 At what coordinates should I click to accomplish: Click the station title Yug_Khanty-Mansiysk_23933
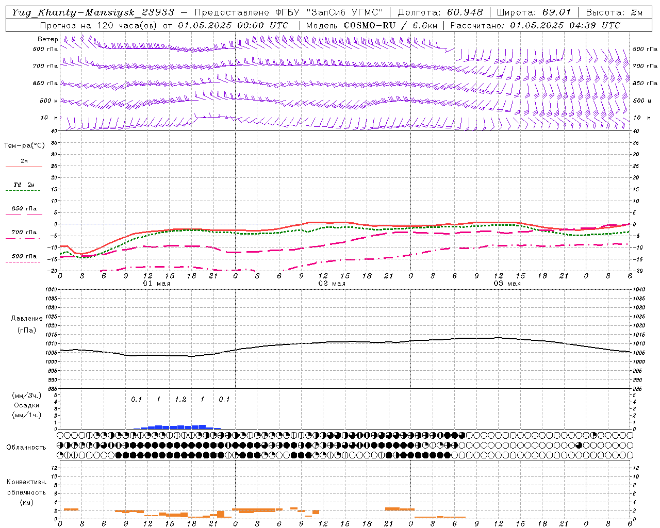(x=93, y=12)
